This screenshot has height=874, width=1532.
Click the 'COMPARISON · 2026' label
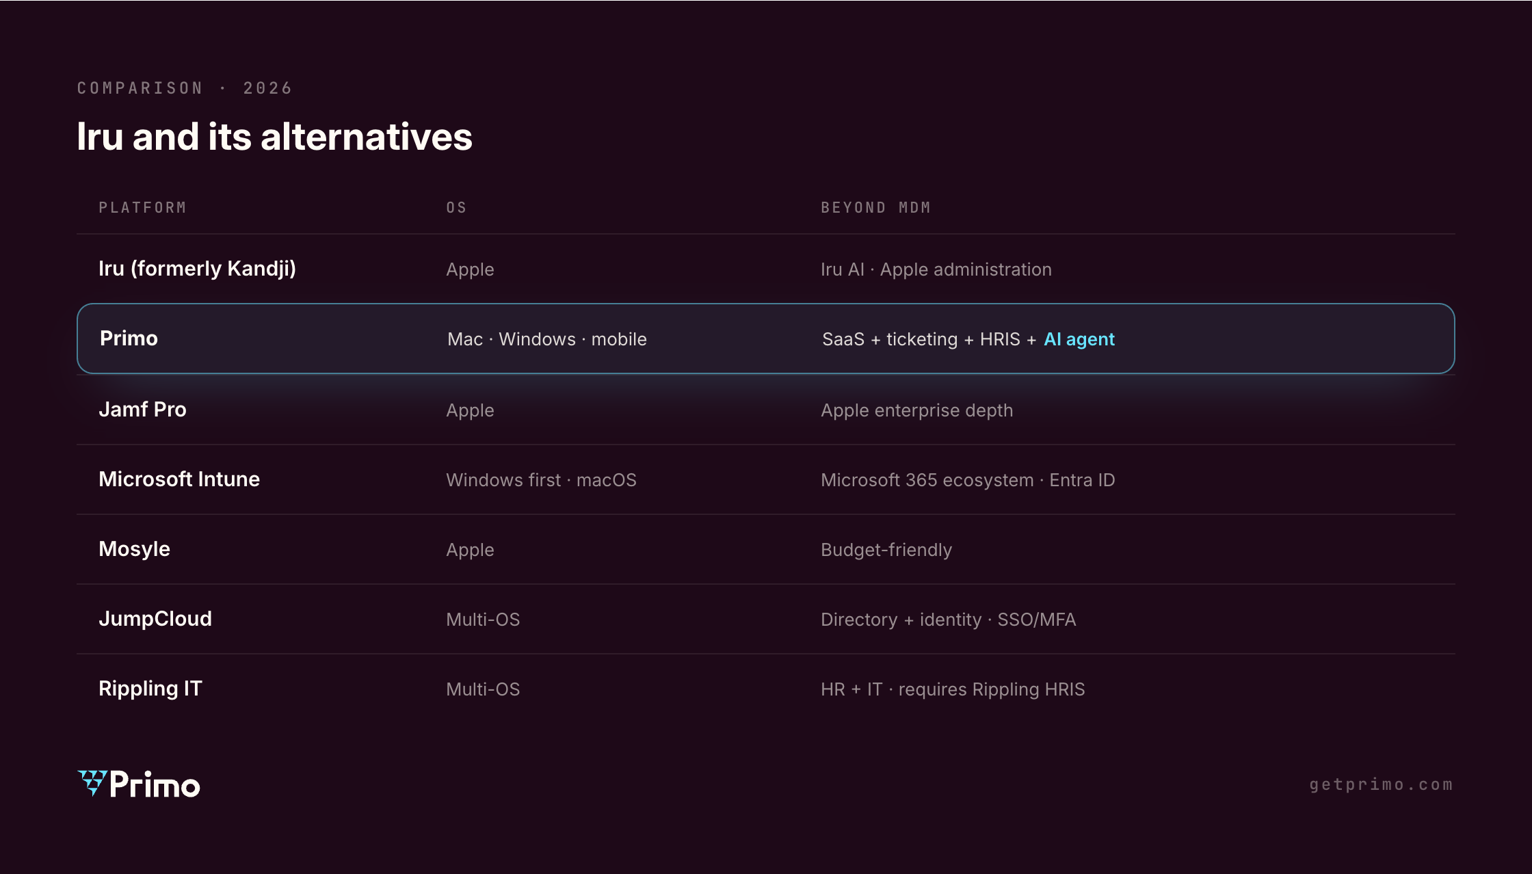[185, 88]
